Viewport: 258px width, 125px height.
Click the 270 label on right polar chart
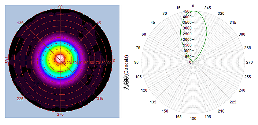[250, 62]
